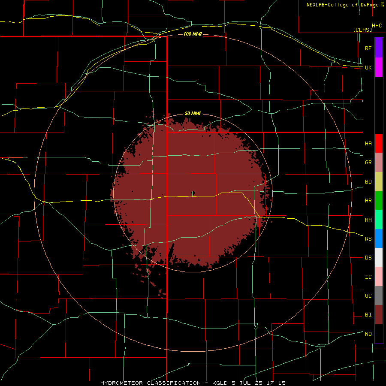Click the BI dark red legend swatch
Image resolution: width=386 pixels, height=386 pixels.
(379, 315)
